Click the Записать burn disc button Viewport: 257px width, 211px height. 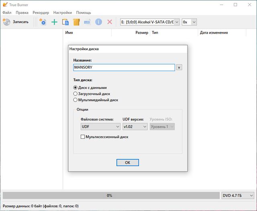[16, 22]
